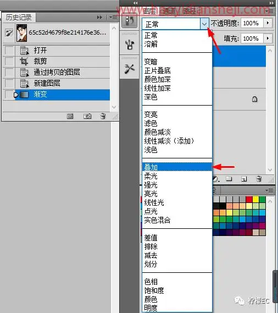Set history brush source for 通过拷贝的图层

[x=9, y=72]
